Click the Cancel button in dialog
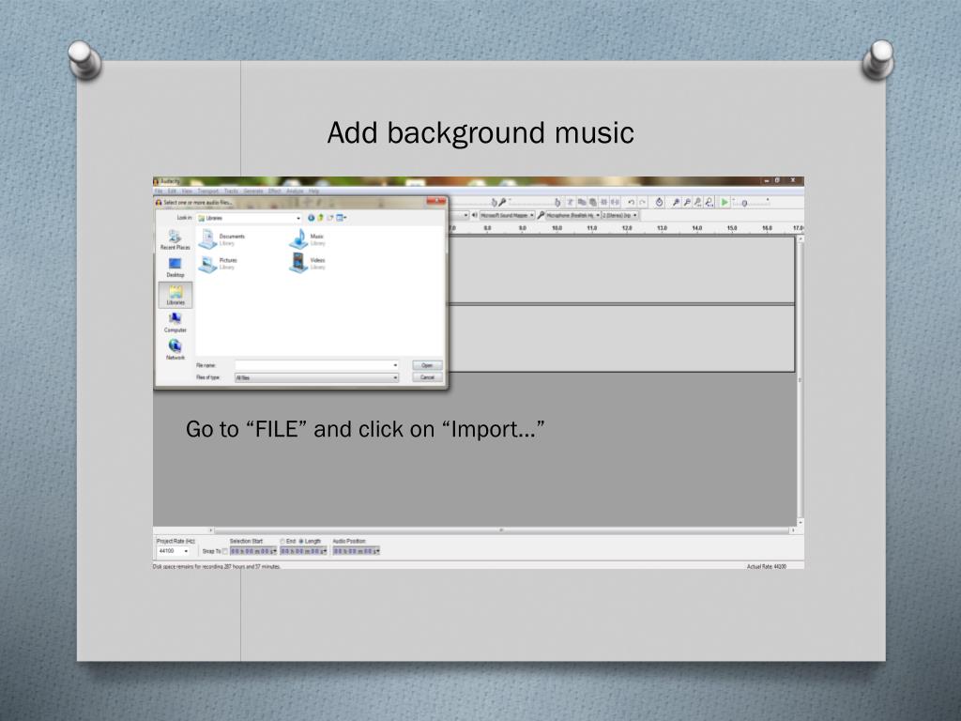The image size is (961, 721). tap(427, 377)
